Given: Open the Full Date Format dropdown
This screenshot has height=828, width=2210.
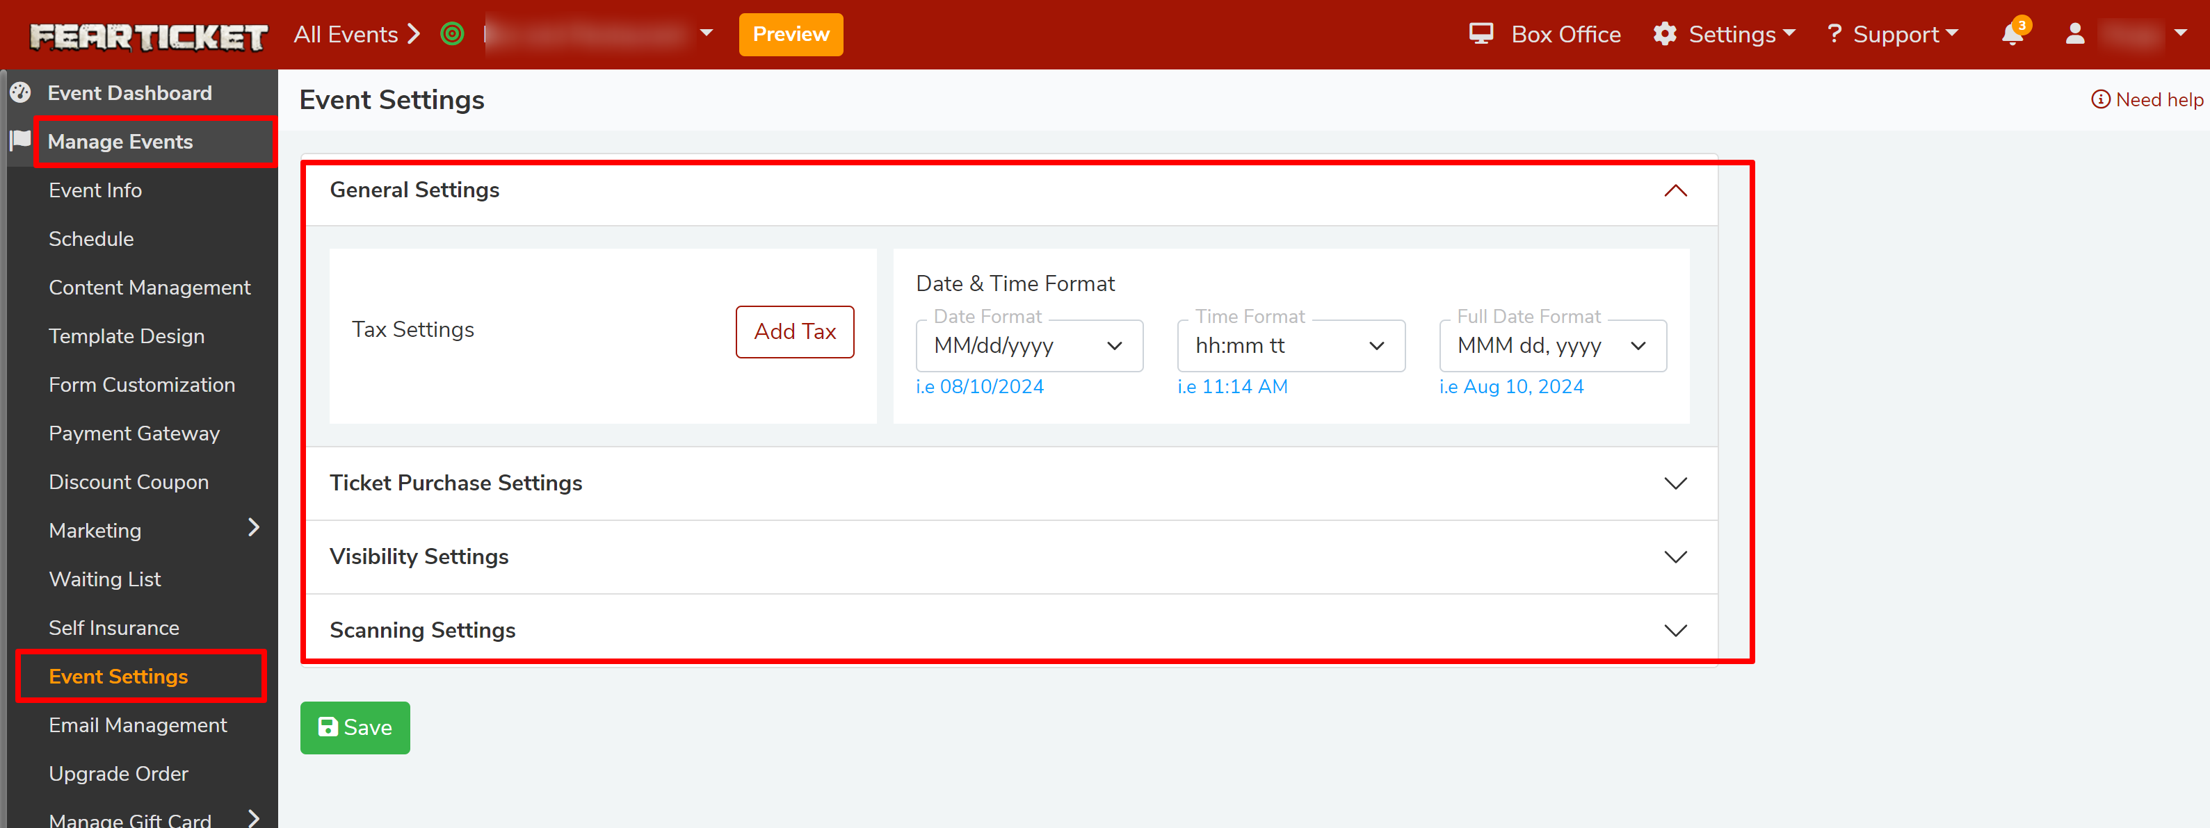Looking at the screenshot, I should 1552,347.
